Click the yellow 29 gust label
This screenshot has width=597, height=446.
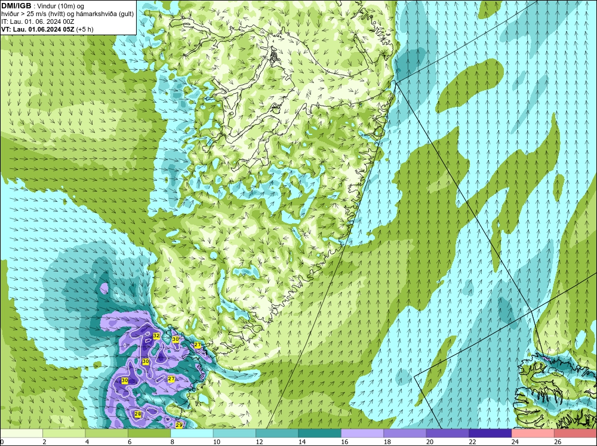pos(179,425)
